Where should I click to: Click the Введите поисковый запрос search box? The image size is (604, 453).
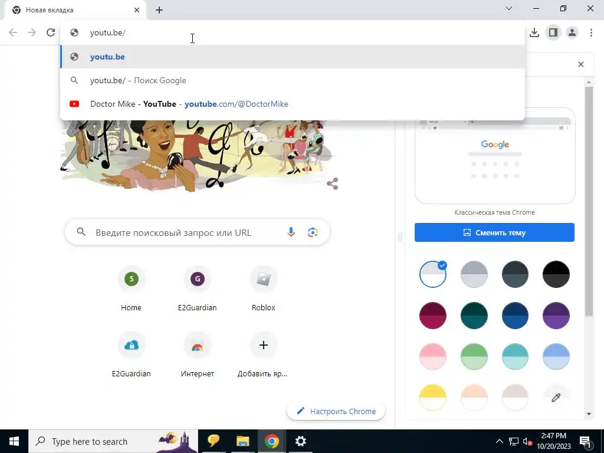tap(197, 232)
